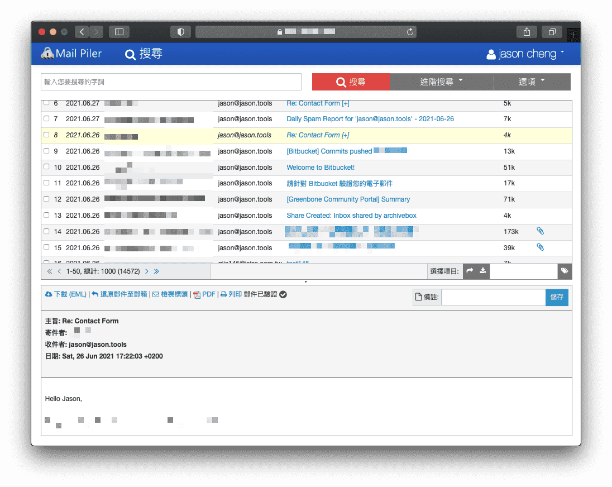Click the download selected messages icon
The width and height of the screenshot is (612, 487).
point(483,271)
